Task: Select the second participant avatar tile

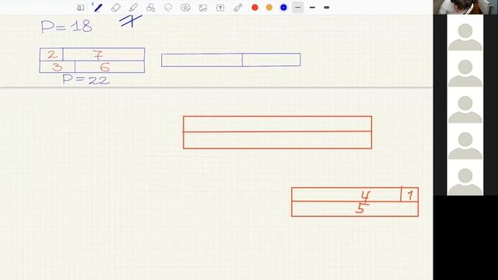Action: [x=465, y=69]
